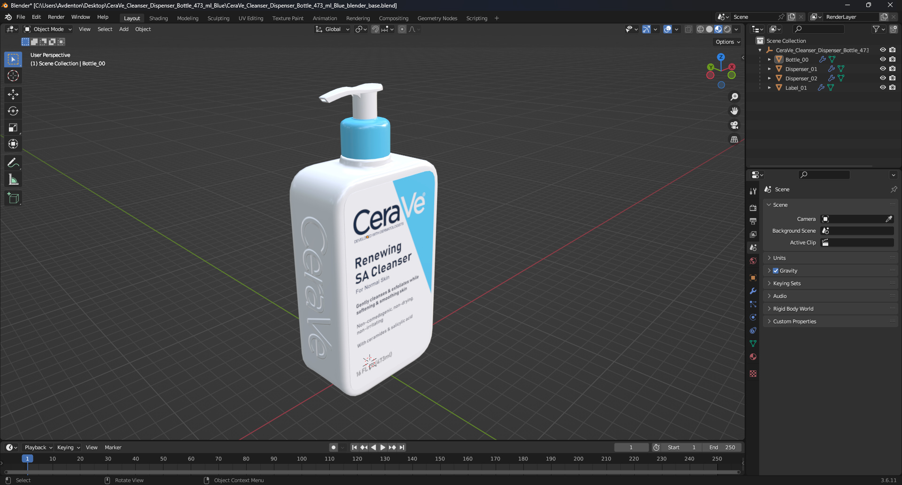Image resolution: width=902 pixels, height=485 pixels.
Task: Open the Object properties tab
Action: [753, 278]
